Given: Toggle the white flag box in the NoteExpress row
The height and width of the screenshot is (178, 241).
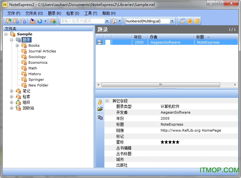Looking at the screenshot, I should pyautogui.click(x=108, y=42).
